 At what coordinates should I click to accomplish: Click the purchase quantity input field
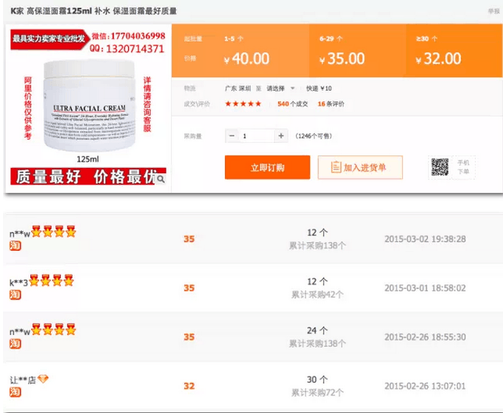pos(256,136)
